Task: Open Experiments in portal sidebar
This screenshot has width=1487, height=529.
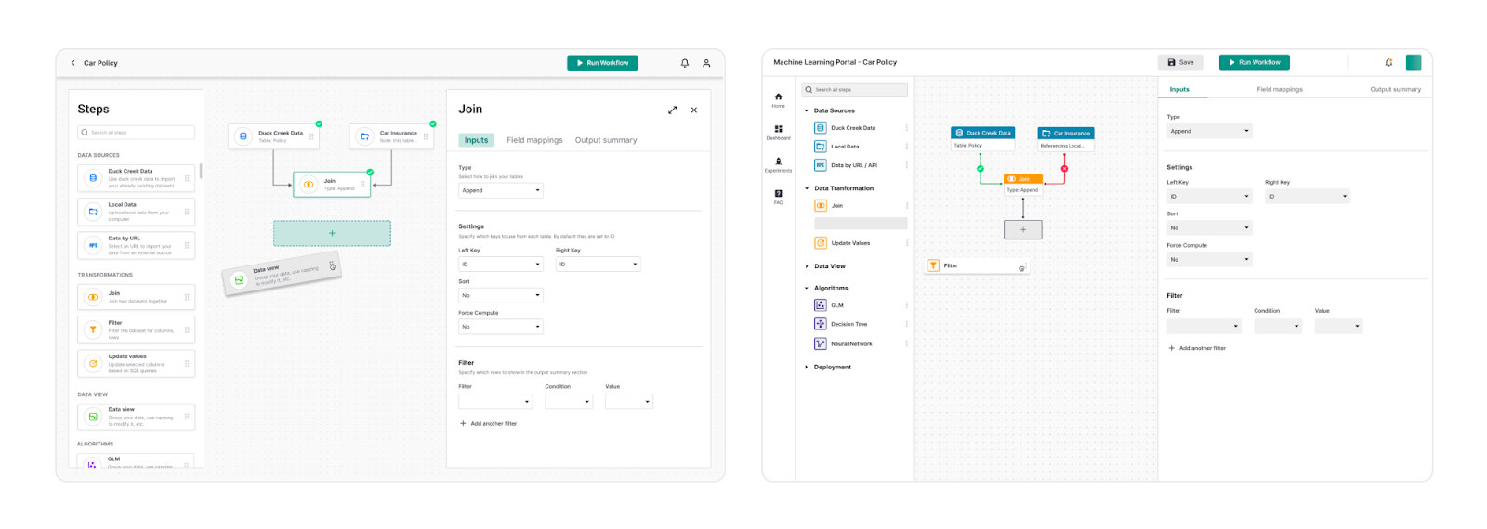Action: [778, 165]
